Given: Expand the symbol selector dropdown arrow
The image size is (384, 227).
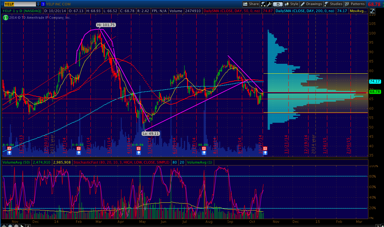Looking at the screenshot, I should pyautogui.click(x=38, y=4).
